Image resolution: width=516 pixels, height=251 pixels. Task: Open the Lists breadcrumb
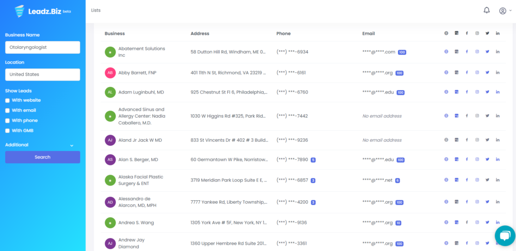pos(96,11)
